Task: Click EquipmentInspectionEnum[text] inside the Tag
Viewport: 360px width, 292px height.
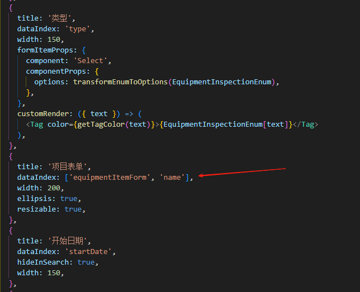Action: click(x=226, y=125)
